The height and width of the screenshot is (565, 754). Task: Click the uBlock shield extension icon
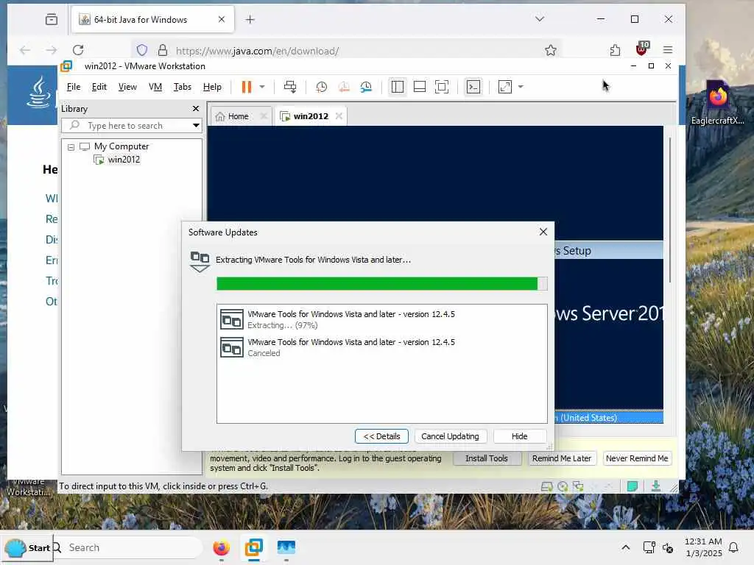642,49
